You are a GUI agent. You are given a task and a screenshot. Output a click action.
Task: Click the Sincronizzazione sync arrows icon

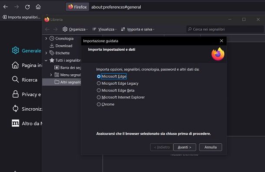coord(15,109)
